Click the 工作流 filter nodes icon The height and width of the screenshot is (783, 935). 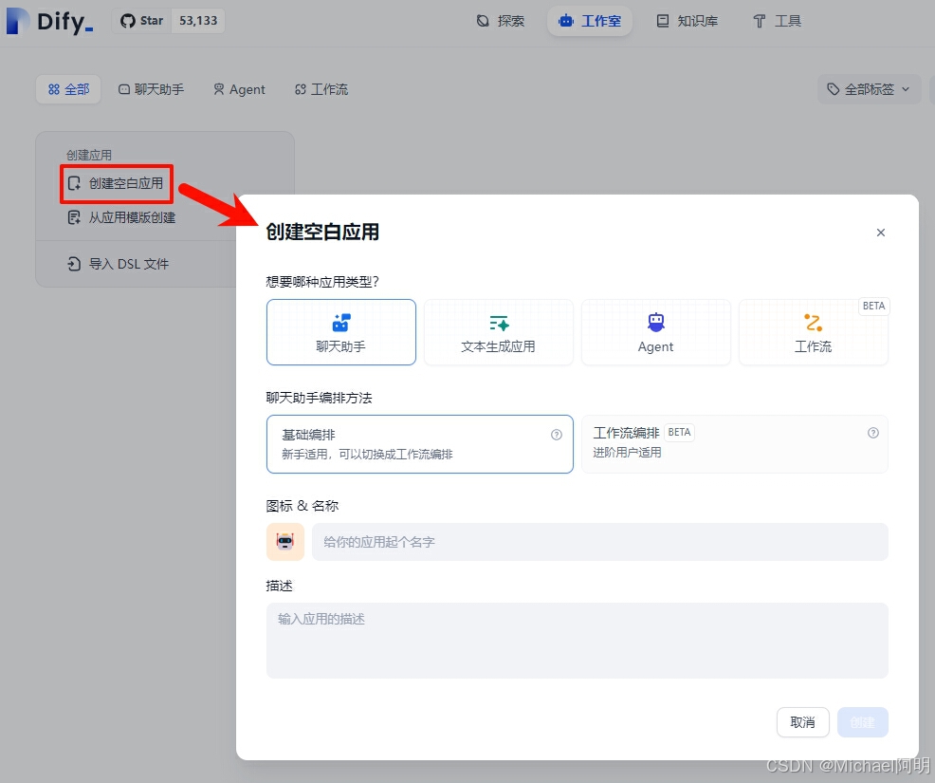coord(301,89)
